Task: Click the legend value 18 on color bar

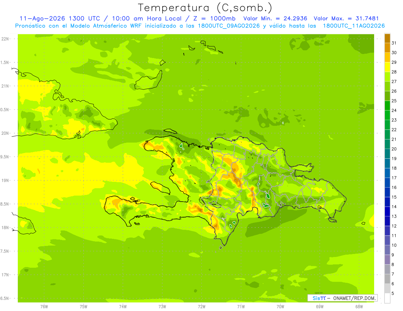Action: click(394, 168)
